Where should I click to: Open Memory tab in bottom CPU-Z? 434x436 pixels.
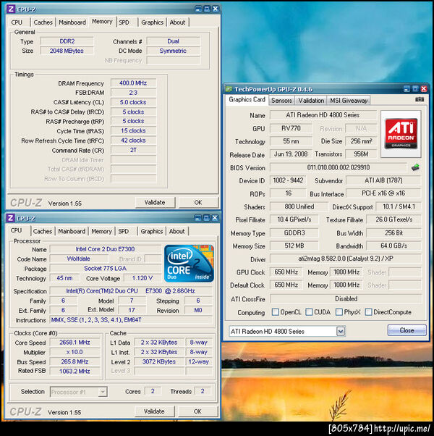click(x=101, y=231)
